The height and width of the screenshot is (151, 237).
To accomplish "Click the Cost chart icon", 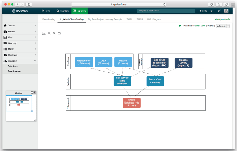I will tap(5, 37).
